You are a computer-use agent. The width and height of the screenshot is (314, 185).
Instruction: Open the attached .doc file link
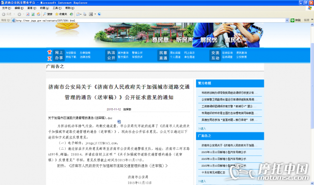tap(80, 118)
